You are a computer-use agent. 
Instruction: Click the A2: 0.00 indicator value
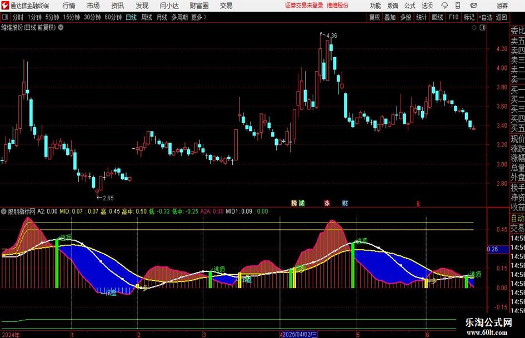point(48,211)
